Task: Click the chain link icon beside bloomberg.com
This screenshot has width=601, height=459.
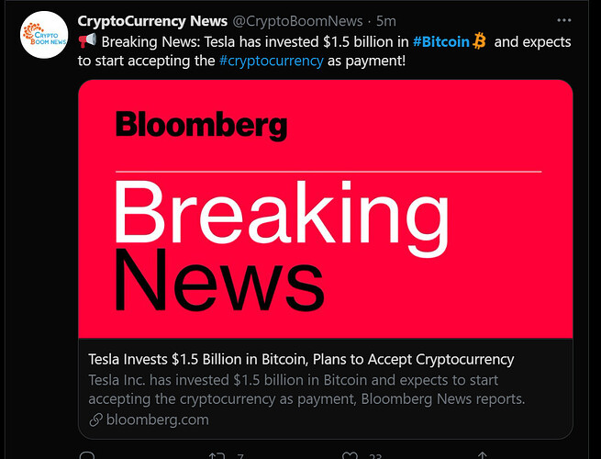Action: [x=95, y=420]
